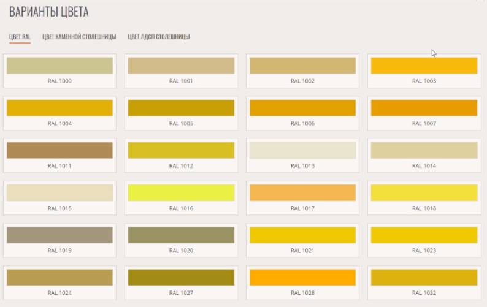487x307 pixels.
Task: Pick the RAL 1015 light ivory swatch
Action: 59,192
